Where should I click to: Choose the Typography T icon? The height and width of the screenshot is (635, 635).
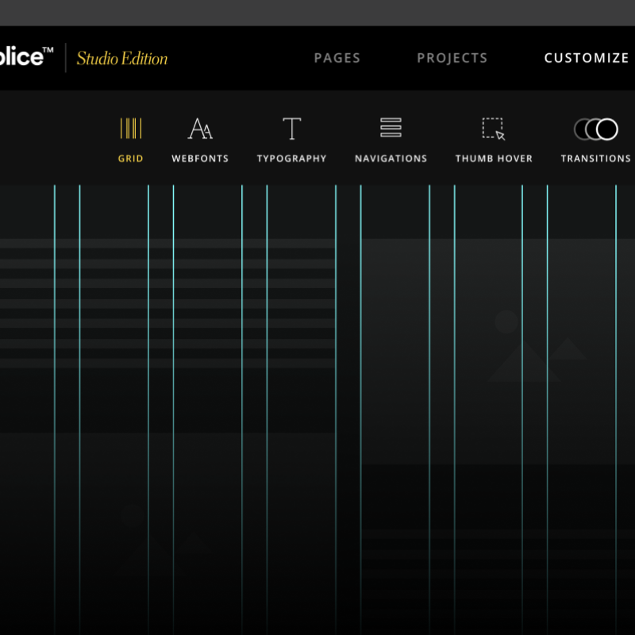(x=291, y=129)
